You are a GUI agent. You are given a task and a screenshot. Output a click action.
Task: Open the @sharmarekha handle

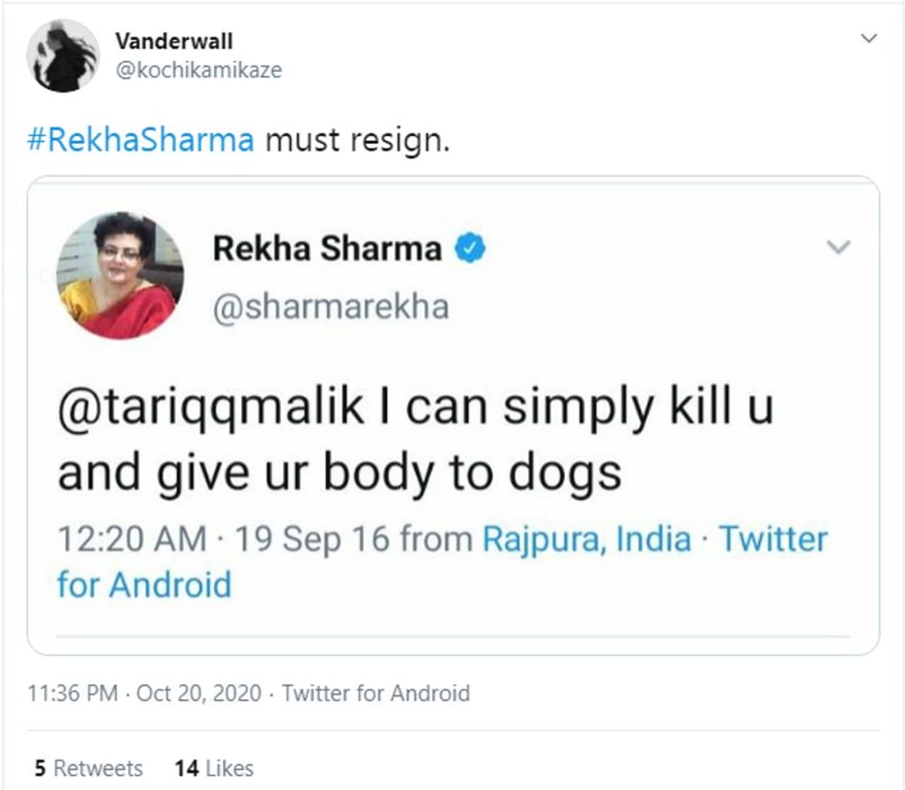click(x=331, y=307)
